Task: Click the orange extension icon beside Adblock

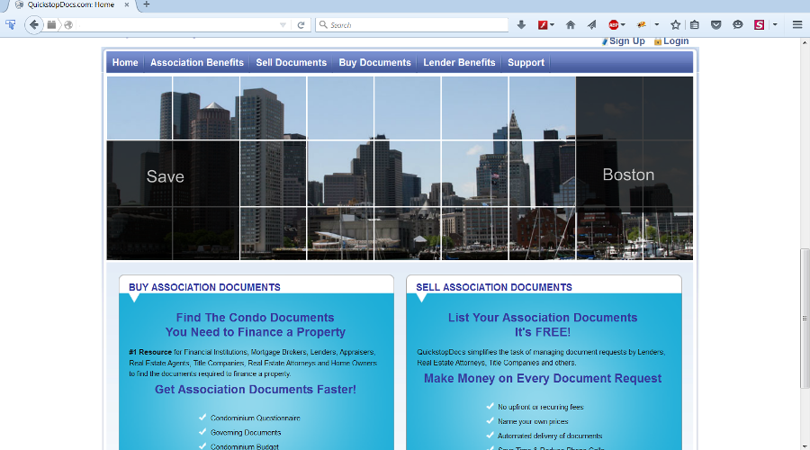Action: tap(642, 25)
